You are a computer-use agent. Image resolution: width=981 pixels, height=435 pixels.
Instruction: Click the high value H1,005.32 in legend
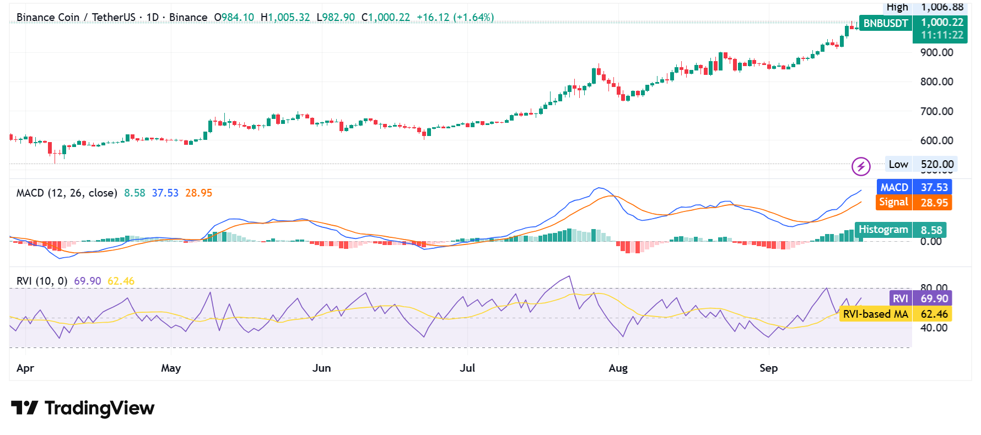coord(285,17)
